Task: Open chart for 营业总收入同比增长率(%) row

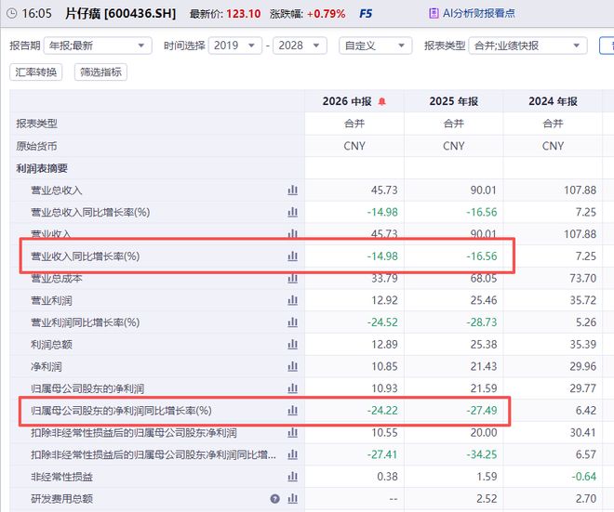Action: [x=292, y=212]
